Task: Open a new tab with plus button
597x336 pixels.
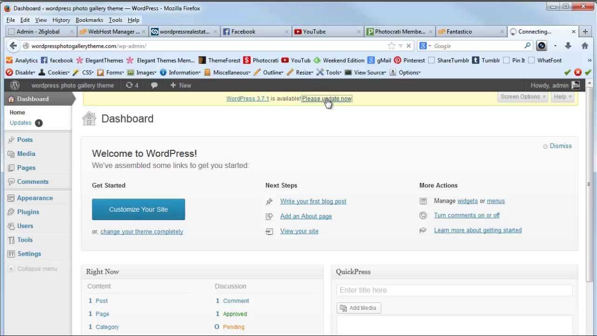Action: coord(585,32)
